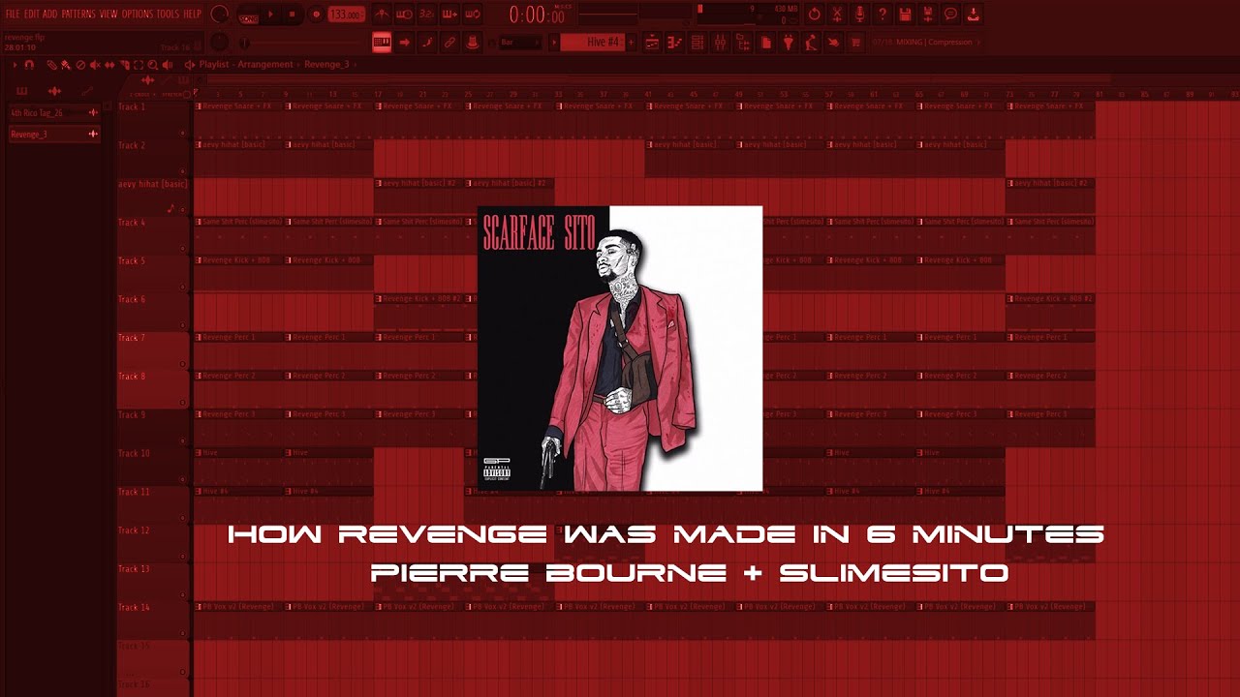Click the link/chain icon in the toolbar
This screenshot has width=1240, height=697.
tap(449, 43)
